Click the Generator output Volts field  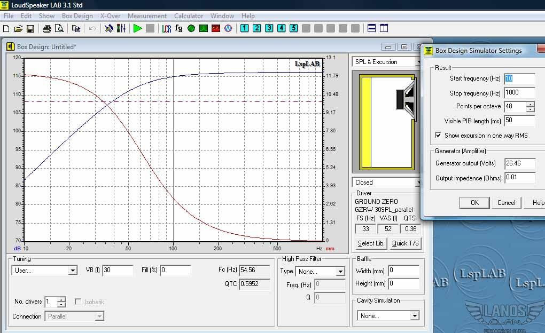tap(520, 163)
